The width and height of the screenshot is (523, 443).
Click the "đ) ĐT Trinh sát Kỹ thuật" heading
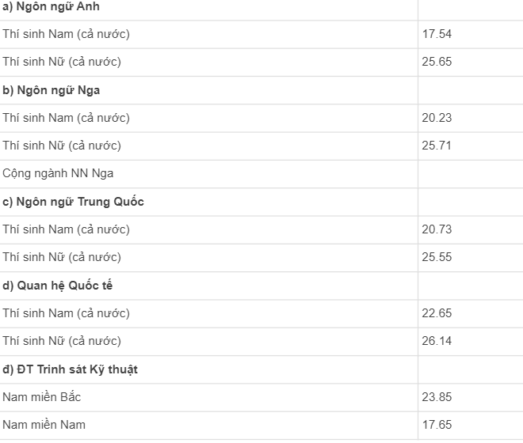point(70,369)
